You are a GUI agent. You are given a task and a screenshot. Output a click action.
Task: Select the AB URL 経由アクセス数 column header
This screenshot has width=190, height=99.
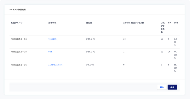133,23
